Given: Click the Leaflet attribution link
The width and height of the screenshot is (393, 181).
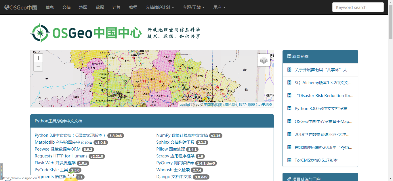Looking at the screenshot, I should [x=185, y=105].
